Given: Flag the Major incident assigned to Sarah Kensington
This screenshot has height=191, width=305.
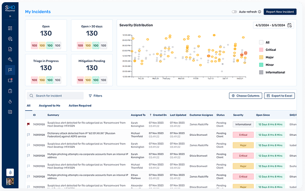Looking at the screenshot, I should point(28,145).
